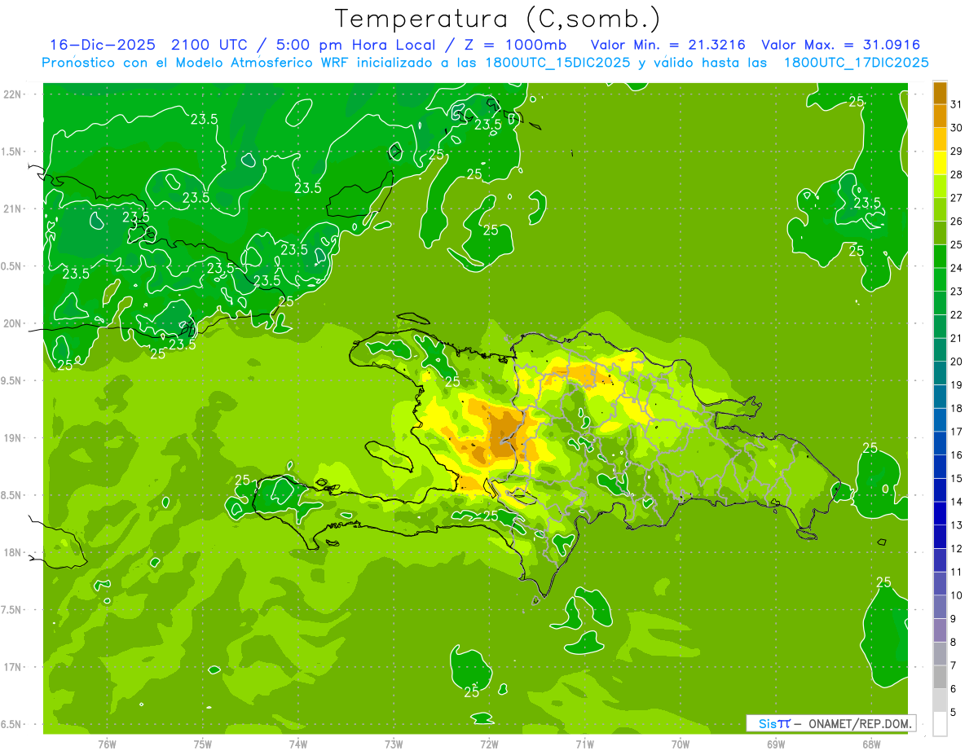This screenshot has width=978, height=755.
Task: Pick the green swatch between 24 and 25
Action: 940,257
